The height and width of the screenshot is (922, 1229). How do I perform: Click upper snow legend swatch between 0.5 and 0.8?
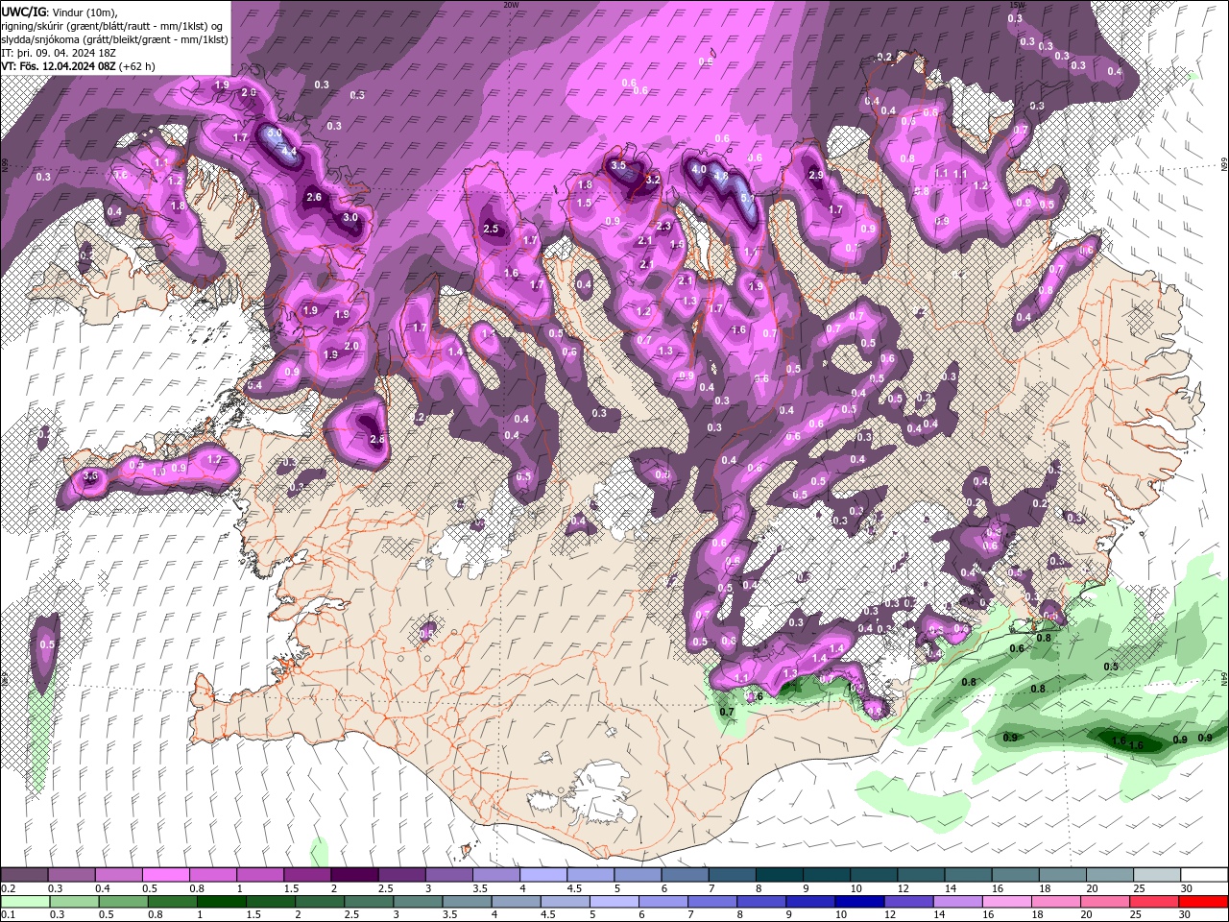click(x=165, y=874)
